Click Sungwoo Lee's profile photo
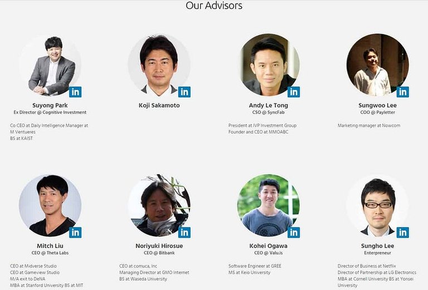Image resolution: width=428 pixels, height=290 pixels. click(x=377, y=65)
